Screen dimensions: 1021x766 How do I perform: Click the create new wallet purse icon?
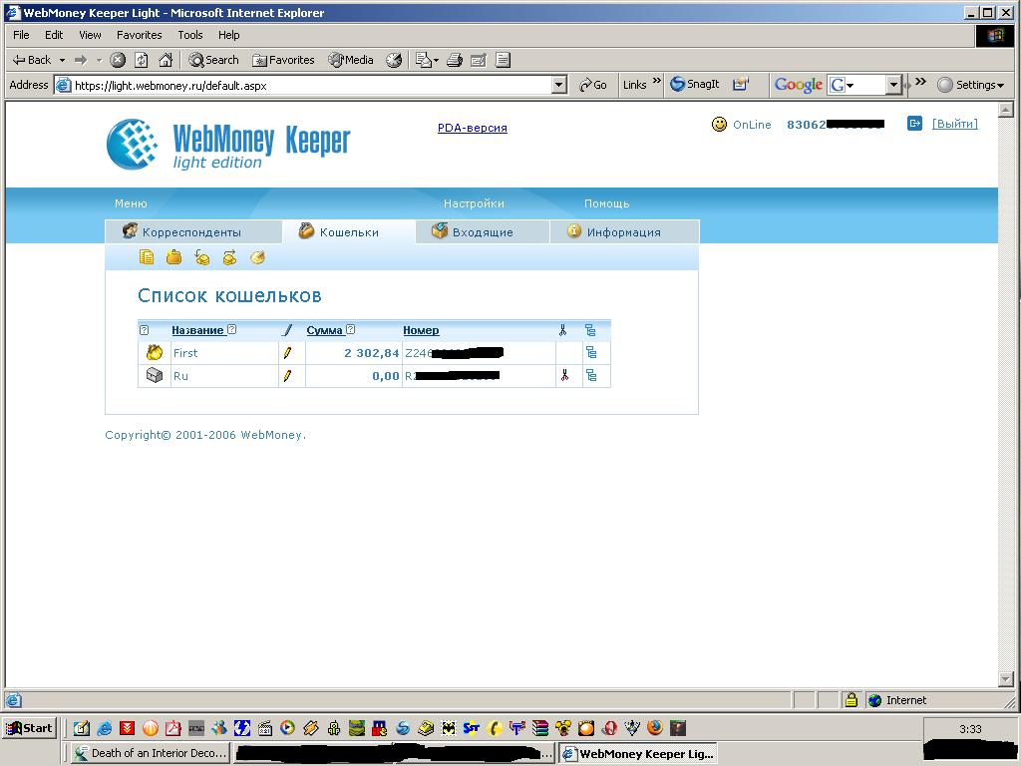pyautogui.click(x=173, y=258)
